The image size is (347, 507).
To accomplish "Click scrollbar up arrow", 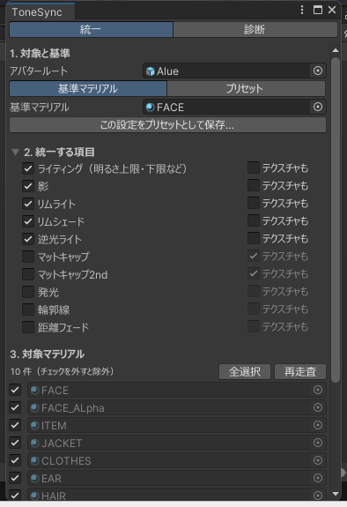I will point(336,50).
